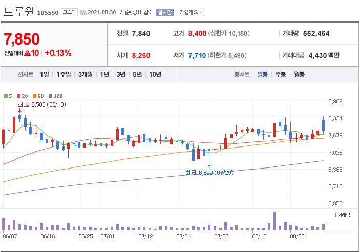
Task: Select the 5년 line chart tab
Action: click(137, 74)
